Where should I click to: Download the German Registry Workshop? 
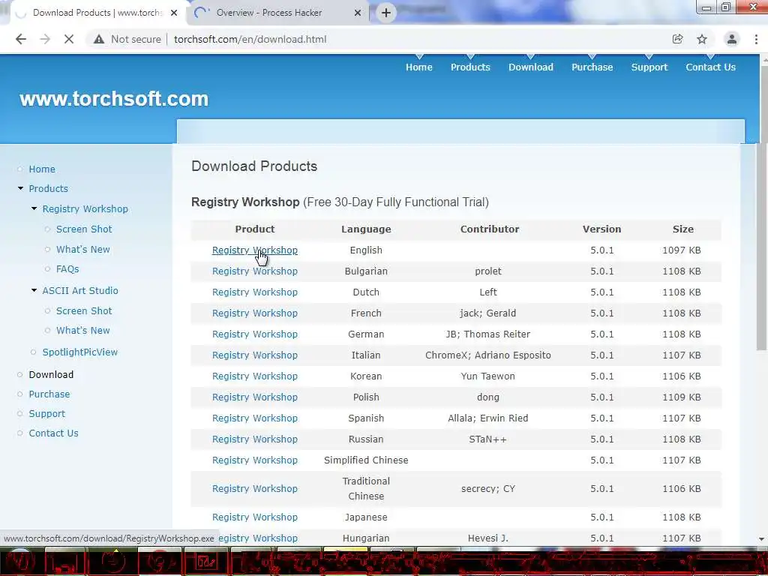255,334
